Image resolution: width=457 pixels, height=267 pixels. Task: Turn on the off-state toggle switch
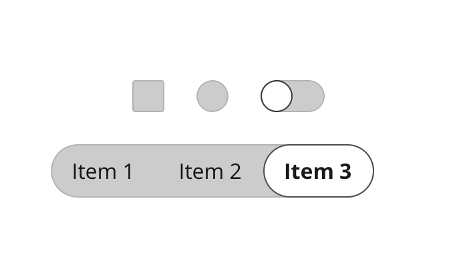click(x=293, y=96)
